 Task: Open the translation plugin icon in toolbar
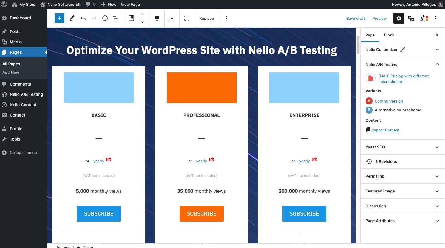[x=411, y=18]
